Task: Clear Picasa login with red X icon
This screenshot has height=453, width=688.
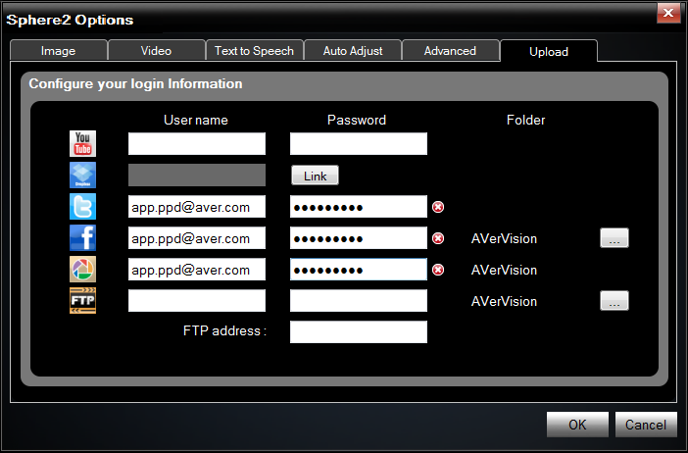Action: 438,270
